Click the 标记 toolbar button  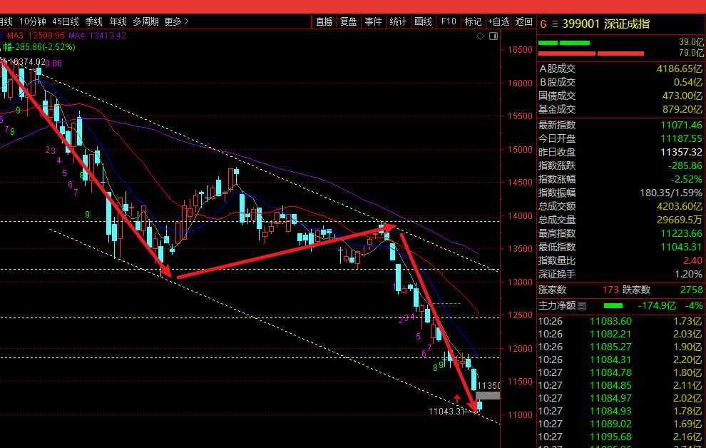pyautogui.click(x=473, y=21)
